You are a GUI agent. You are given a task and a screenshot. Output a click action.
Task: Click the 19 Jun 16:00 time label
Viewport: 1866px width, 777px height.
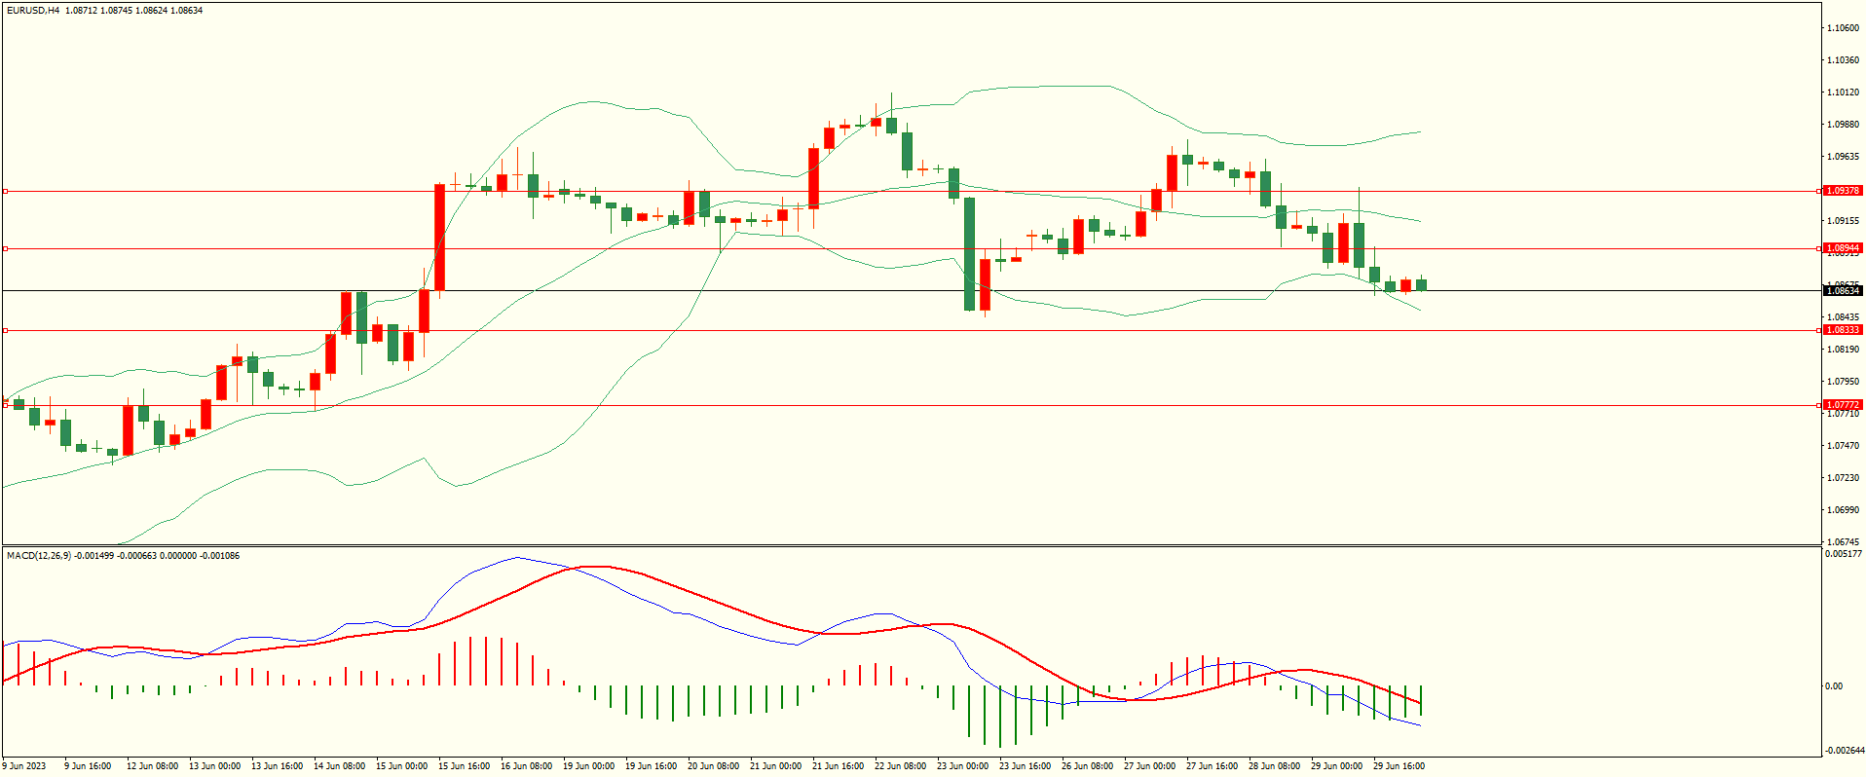652,766
